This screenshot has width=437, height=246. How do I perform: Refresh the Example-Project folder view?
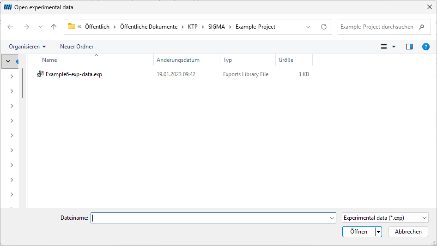pos(323,27)
